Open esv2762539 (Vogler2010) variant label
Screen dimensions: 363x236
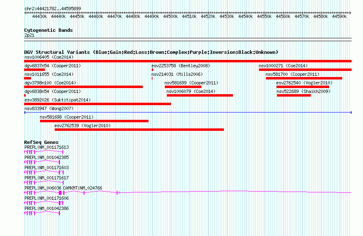82,126
